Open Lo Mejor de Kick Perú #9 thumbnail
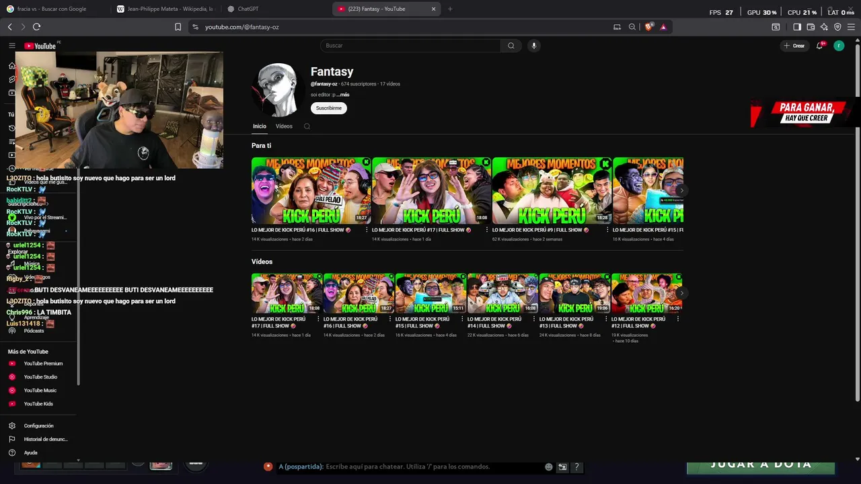 coord(552,190)
